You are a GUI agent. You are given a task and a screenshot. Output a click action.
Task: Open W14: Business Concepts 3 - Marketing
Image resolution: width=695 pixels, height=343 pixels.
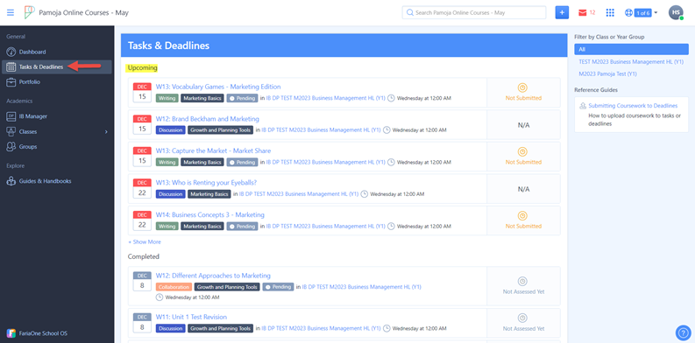click(x=210, y=214)
